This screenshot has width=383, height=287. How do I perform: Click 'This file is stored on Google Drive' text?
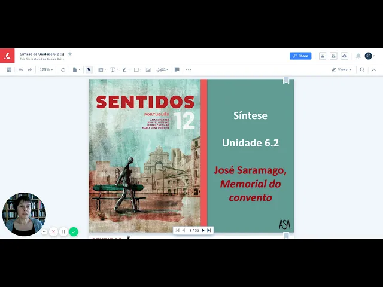coord(42,59)
